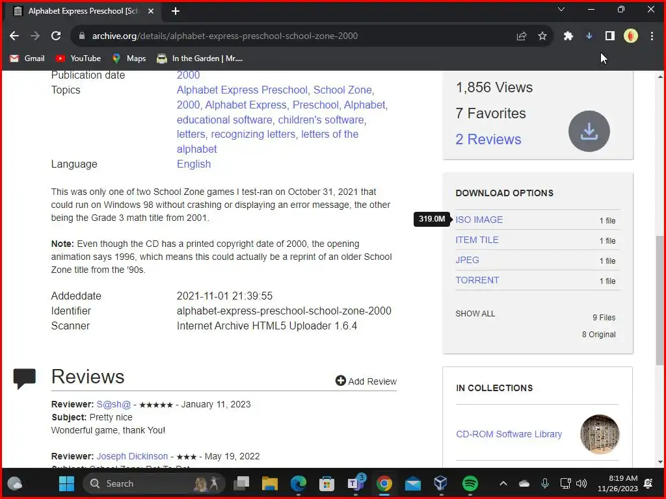Open Chrome three-dot menu

(x=652, y=36)
